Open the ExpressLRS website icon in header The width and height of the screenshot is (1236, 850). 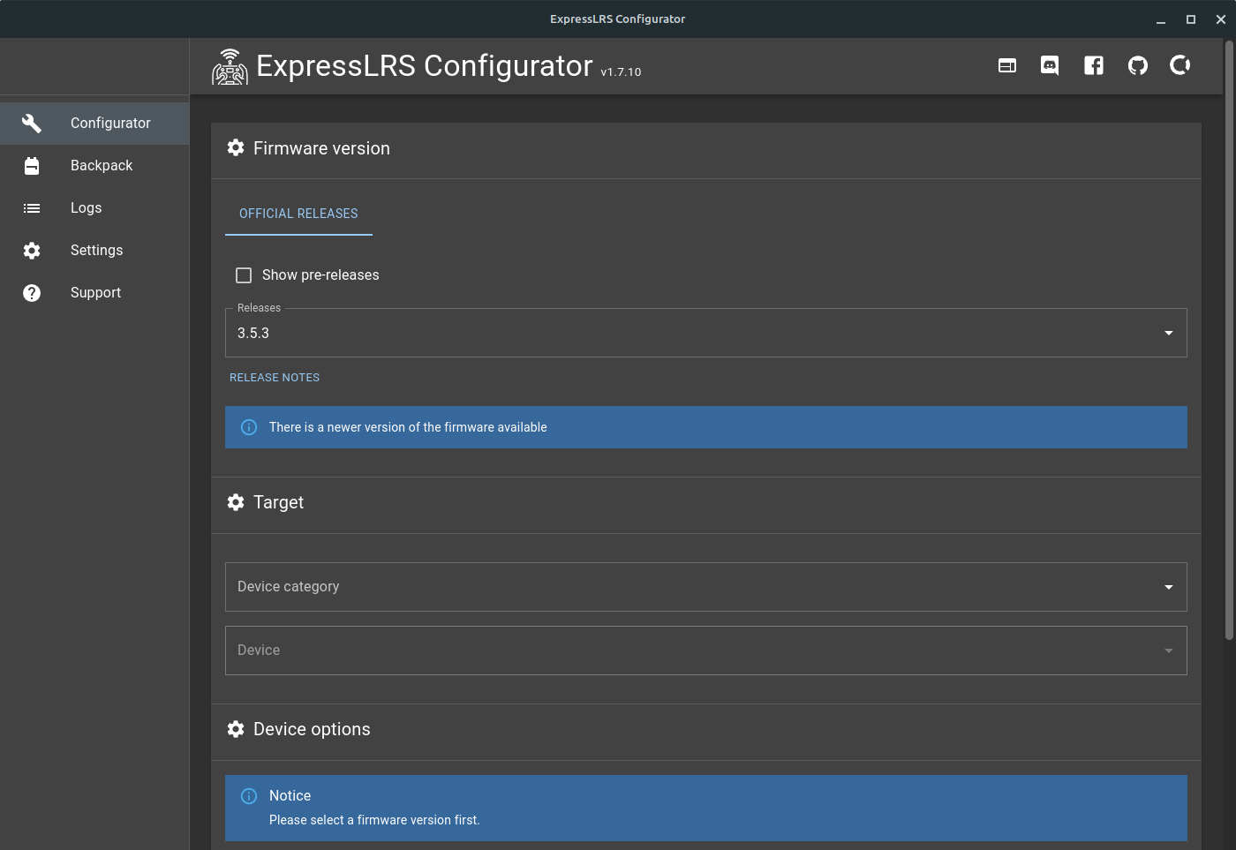[1007, 66]
